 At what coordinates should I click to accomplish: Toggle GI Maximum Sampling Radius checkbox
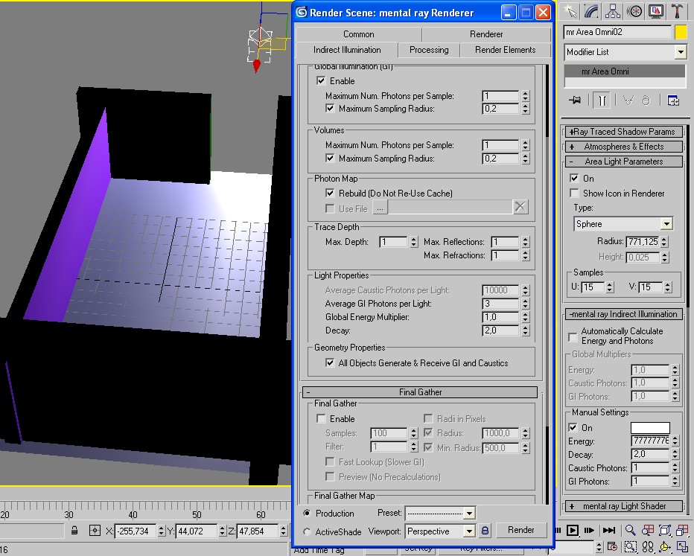click(x=330, y=109)
